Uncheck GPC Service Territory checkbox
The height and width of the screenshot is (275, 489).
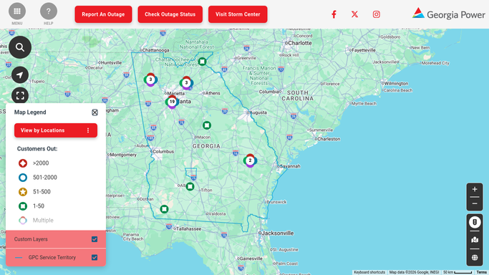95,257
